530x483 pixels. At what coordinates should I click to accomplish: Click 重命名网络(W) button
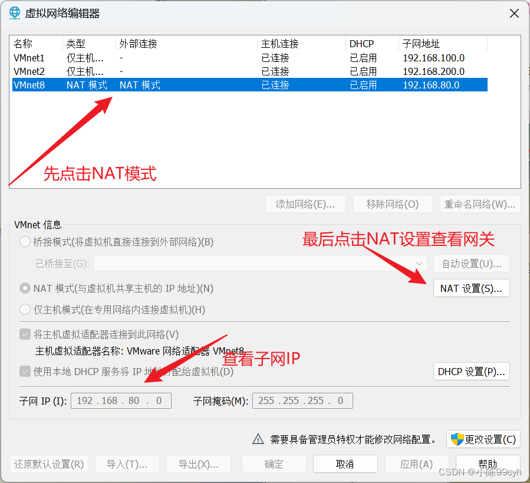click(480, 204)
